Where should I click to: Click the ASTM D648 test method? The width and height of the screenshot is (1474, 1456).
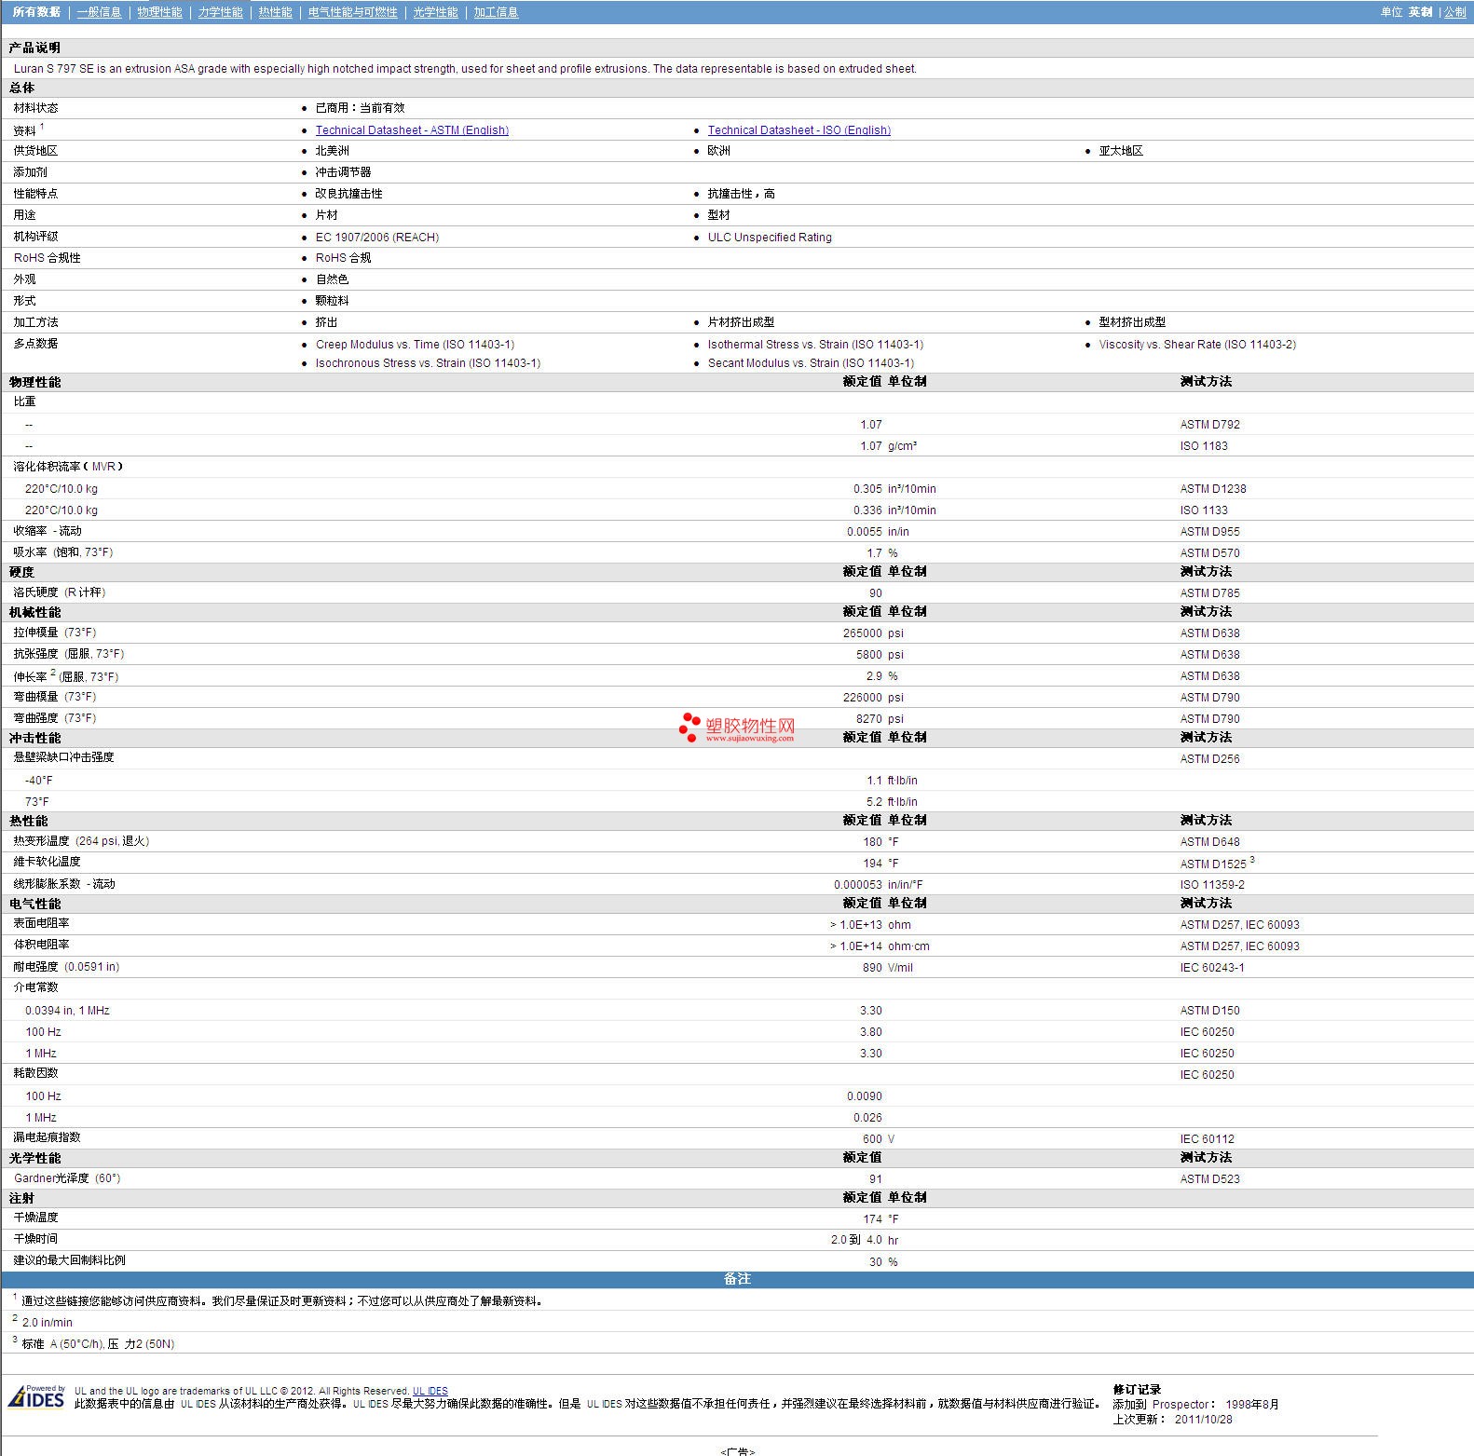(x=1209, y=842)
